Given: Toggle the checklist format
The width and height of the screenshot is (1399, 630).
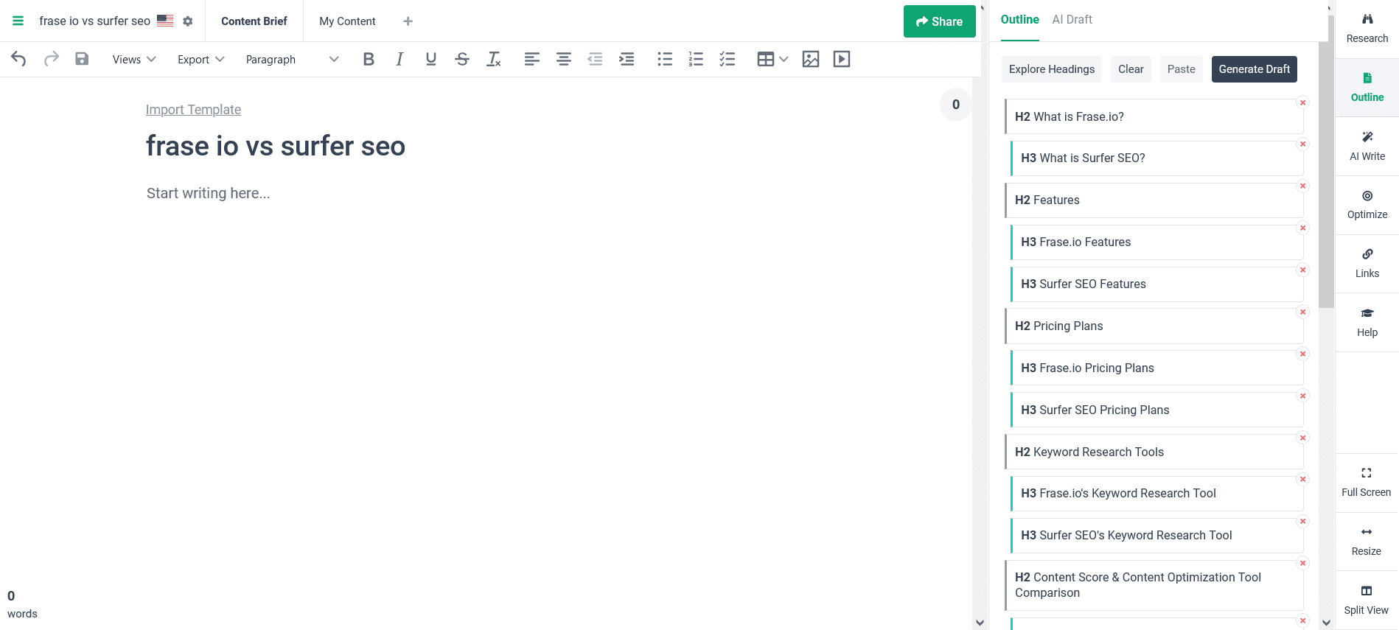Looking at the screenshot, I should coord(727,59).
